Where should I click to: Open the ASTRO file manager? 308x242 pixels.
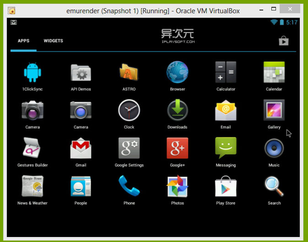(x=129, y=72)
